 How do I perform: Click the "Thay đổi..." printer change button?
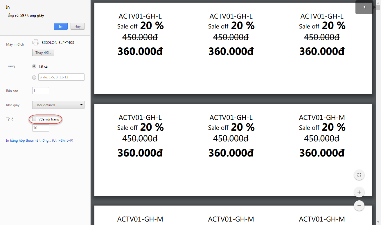tap(43, 53)
